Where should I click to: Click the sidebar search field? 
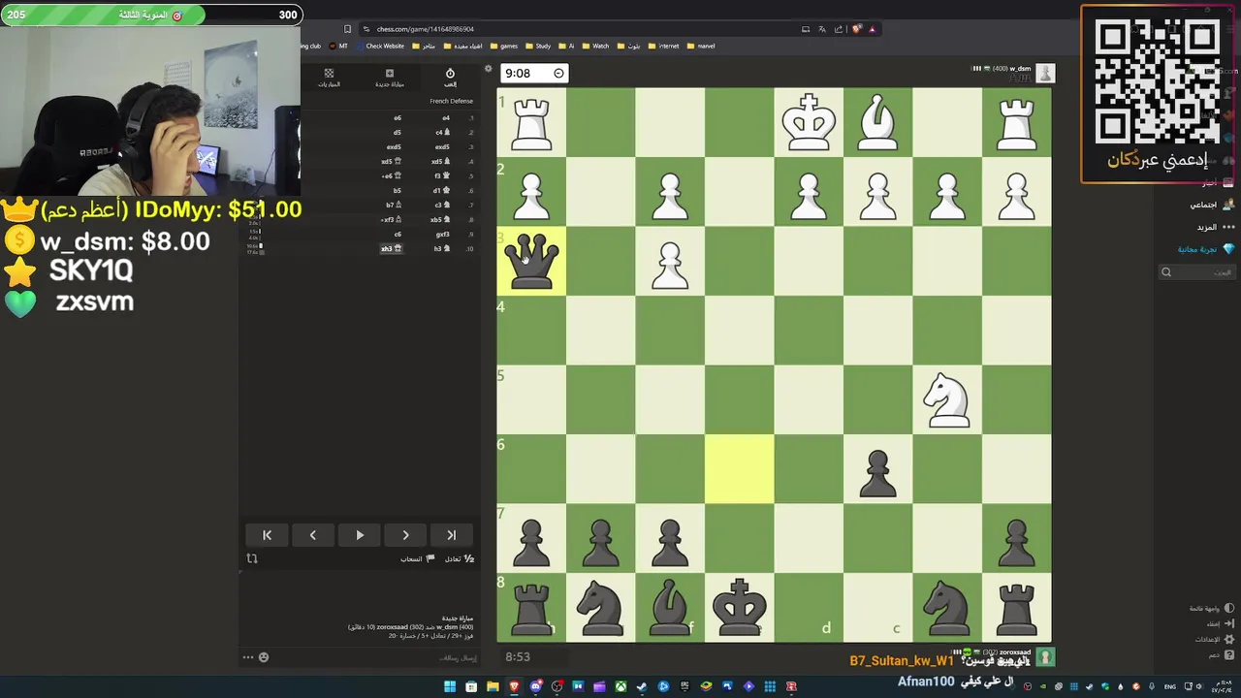[x=1197, y=272]
